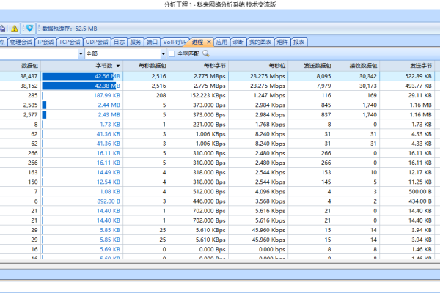
Task: Click the 每秒字节 column header
Action: coord(213,65)
